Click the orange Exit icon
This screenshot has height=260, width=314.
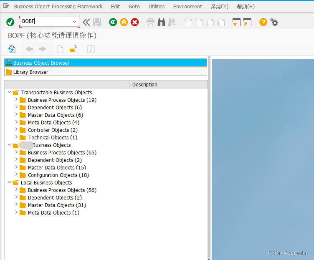pos(124,22)
